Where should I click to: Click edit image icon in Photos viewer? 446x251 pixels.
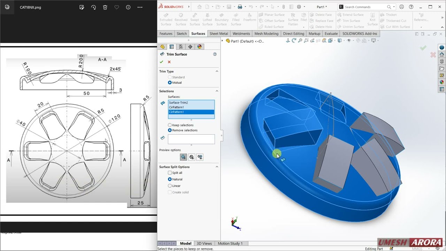point(82,7)
